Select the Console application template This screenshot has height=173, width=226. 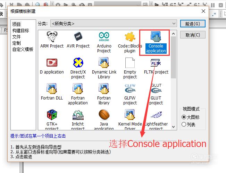point(156,42)
